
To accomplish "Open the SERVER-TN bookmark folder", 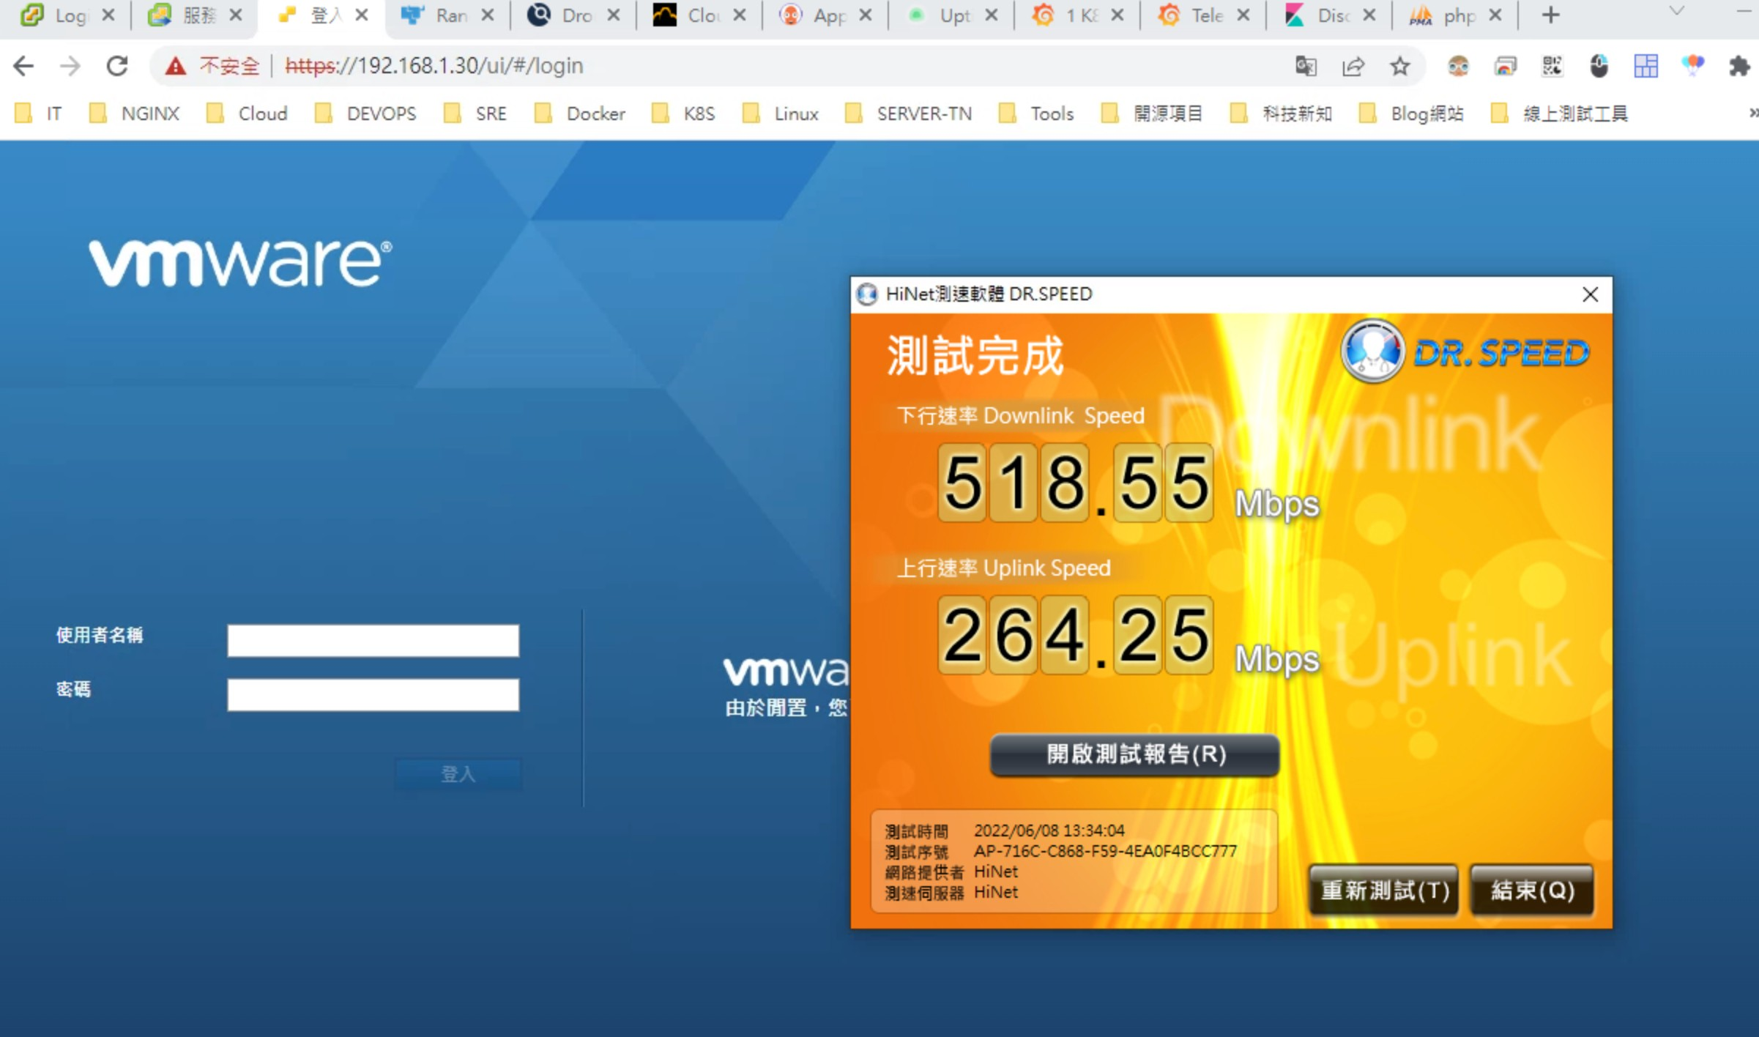I will pyautogui.click(x=909, y=114).
